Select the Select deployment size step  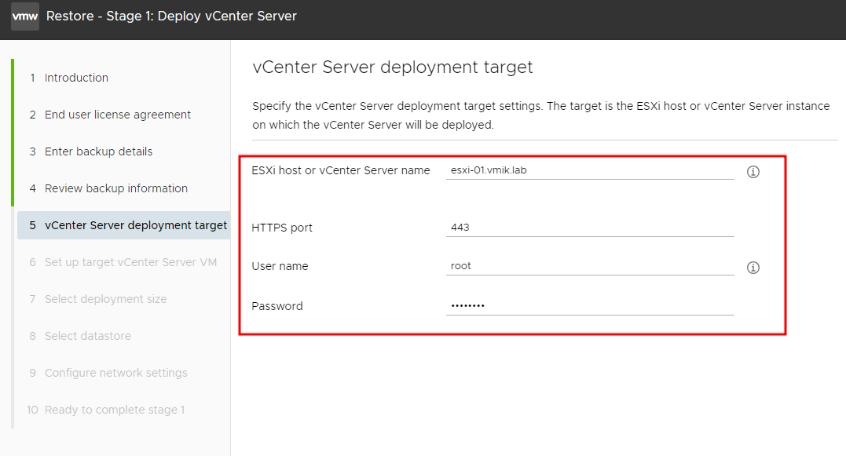[104, 299]
